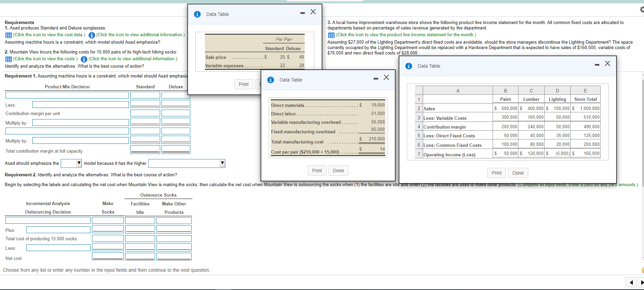Click Make Socks net cost field
Viewport: 644px width, 290px height.
tap(108, 257)
